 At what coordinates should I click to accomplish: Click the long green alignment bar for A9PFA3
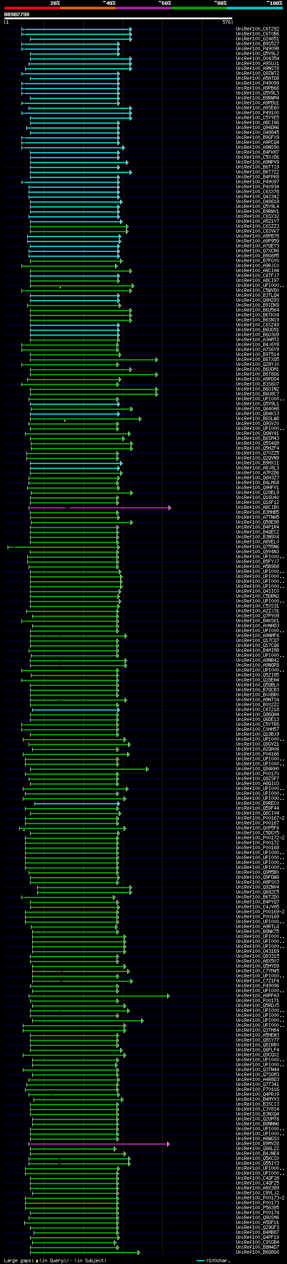coord(99,996)
